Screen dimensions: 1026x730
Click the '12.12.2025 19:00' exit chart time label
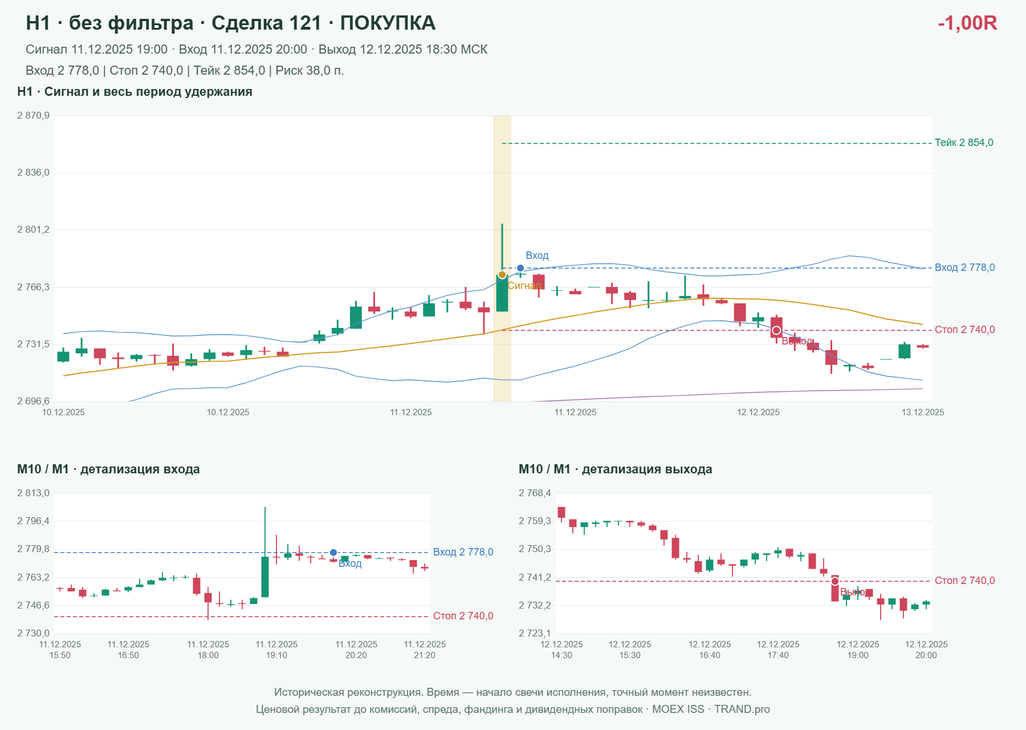pos(858,650)
